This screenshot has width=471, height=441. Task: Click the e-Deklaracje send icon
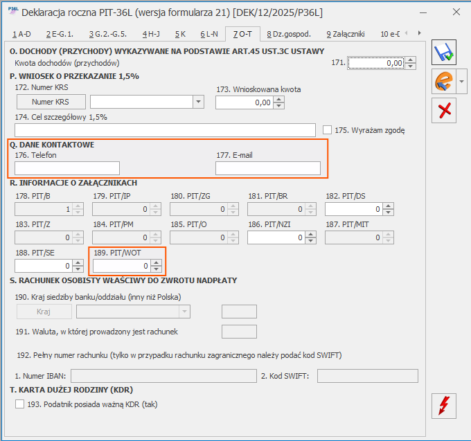tap(442, 82)
